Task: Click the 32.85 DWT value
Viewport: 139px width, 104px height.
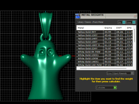Action: click(120, 38)
